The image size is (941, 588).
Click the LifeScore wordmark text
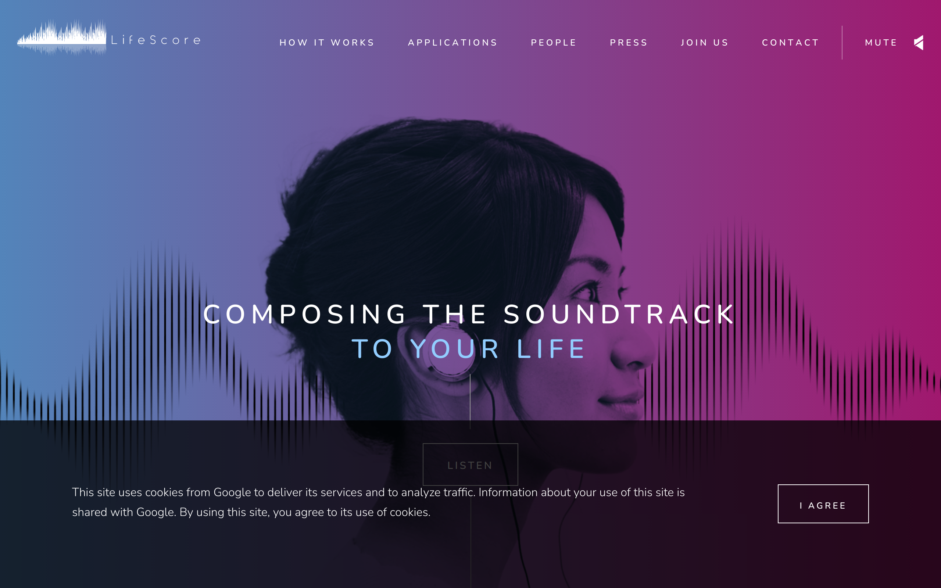[156, 40]
